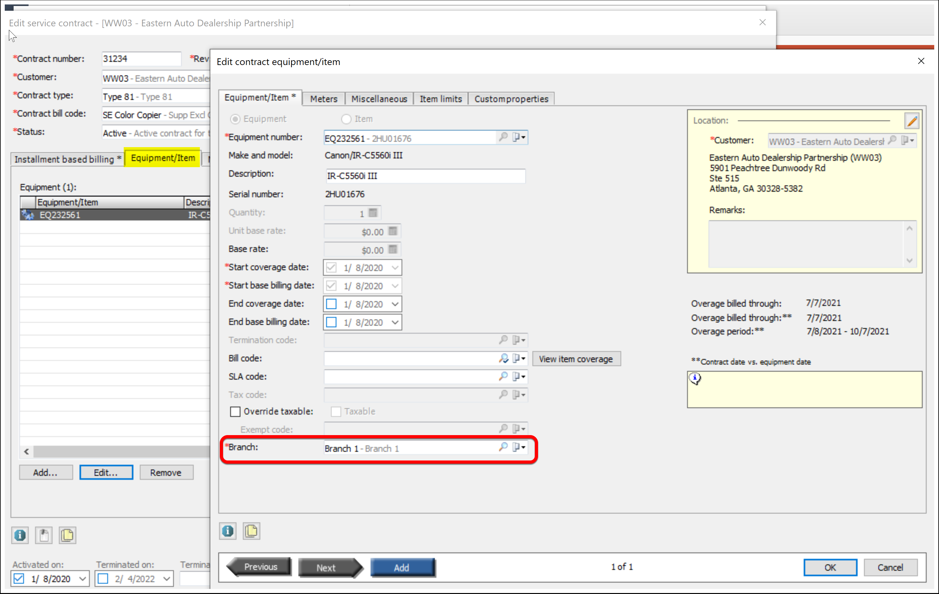Select the Item radio button
The image size is (939, 594).
[346, 119]
